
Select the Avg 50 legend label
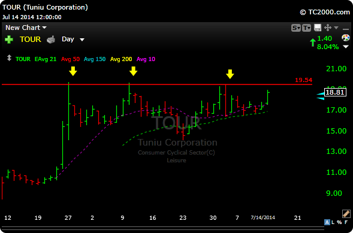click(70, 59)
